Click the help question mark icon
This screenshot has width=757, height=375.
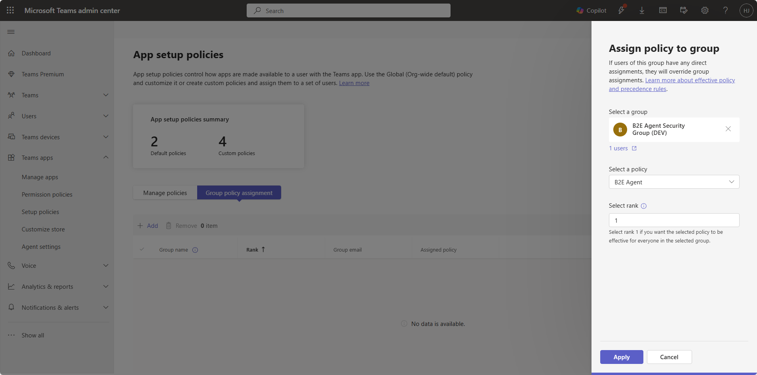point(725,11)
